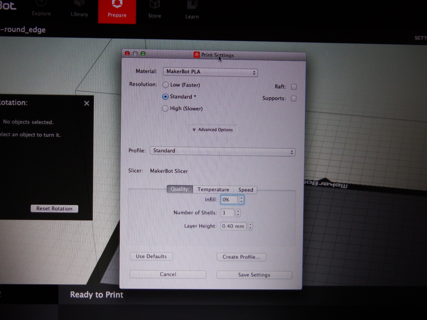This screenshot has width=427, height=320.
Task: Click Reset Rotation button
Action: 54,209
